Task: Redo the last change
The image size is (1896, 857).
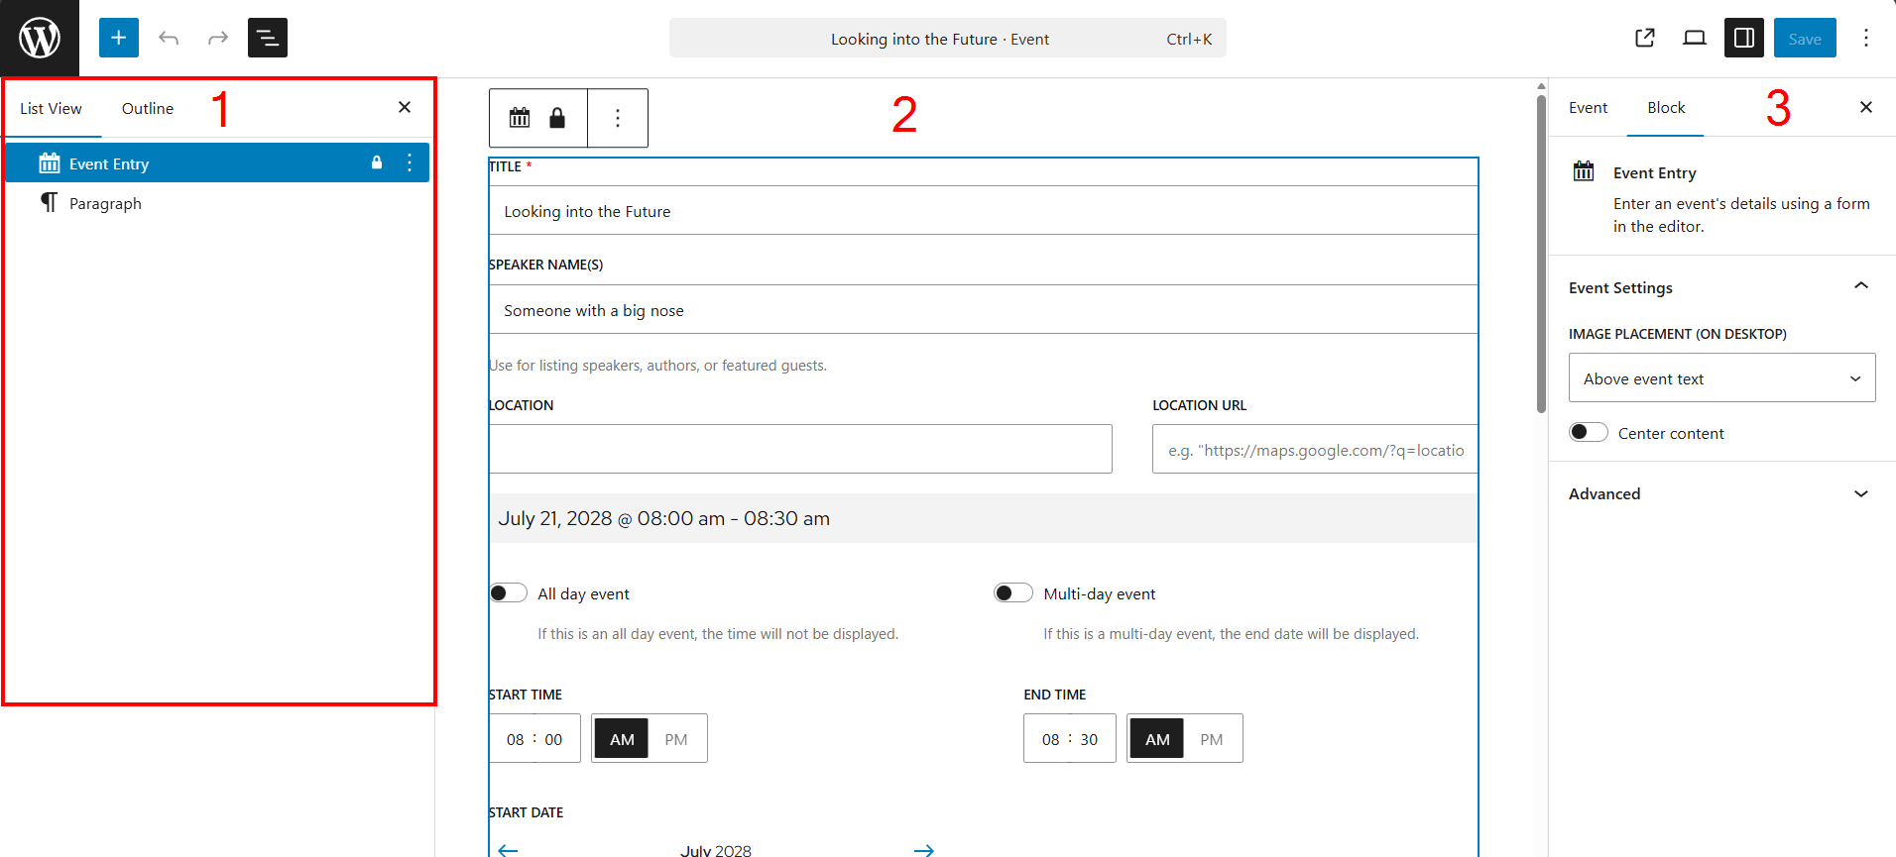Action: coord(218,38)
